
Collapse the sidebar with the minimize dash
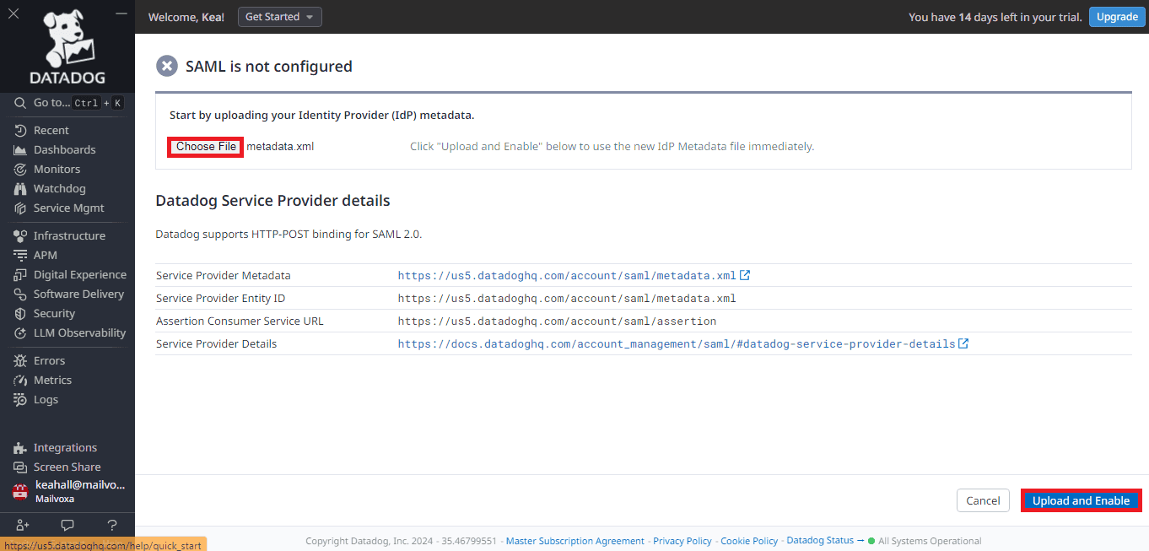121,14
